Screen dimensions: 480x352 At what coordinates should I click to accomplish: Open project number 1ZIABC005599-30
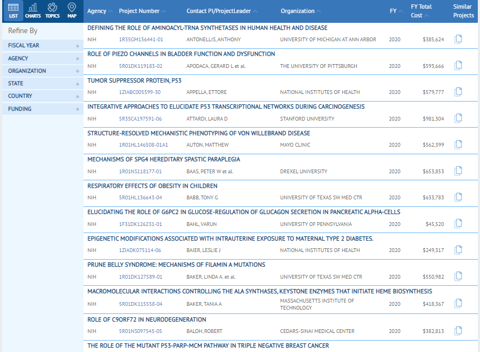tap(139, 92)
